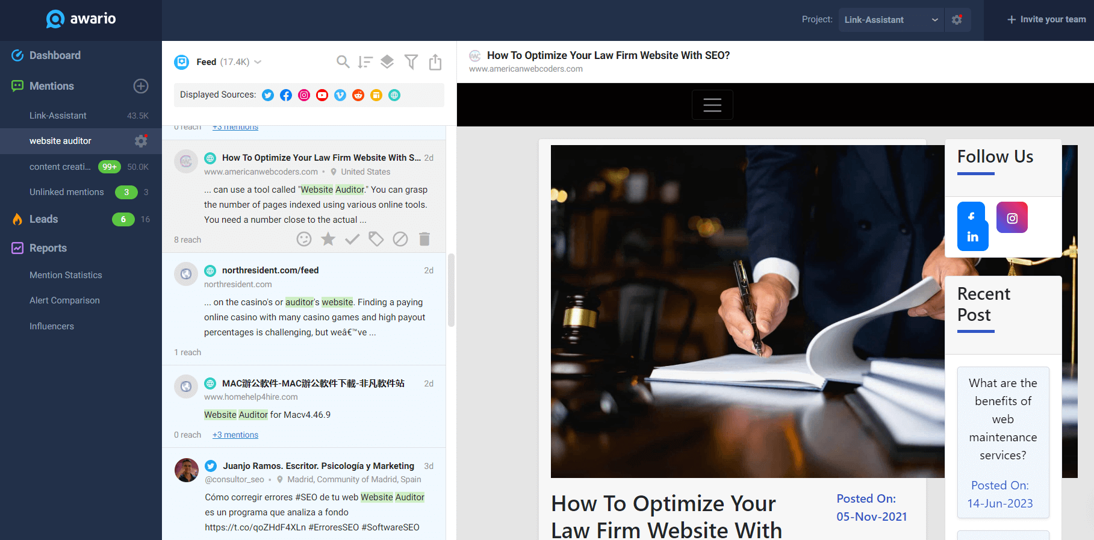Export or share the feed

(x=435, y=62)
